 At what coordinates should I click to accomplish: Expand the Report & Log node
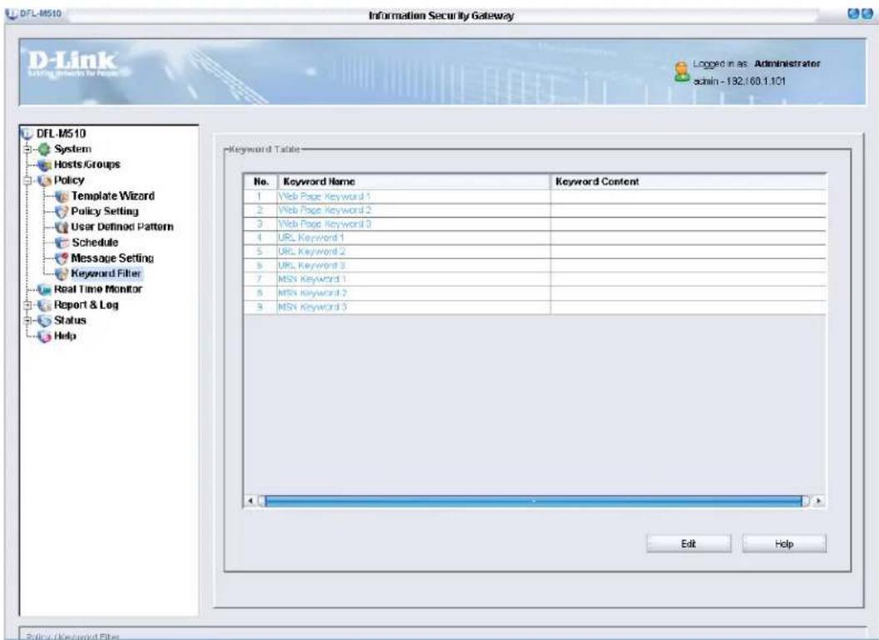(x=27, y=305)
